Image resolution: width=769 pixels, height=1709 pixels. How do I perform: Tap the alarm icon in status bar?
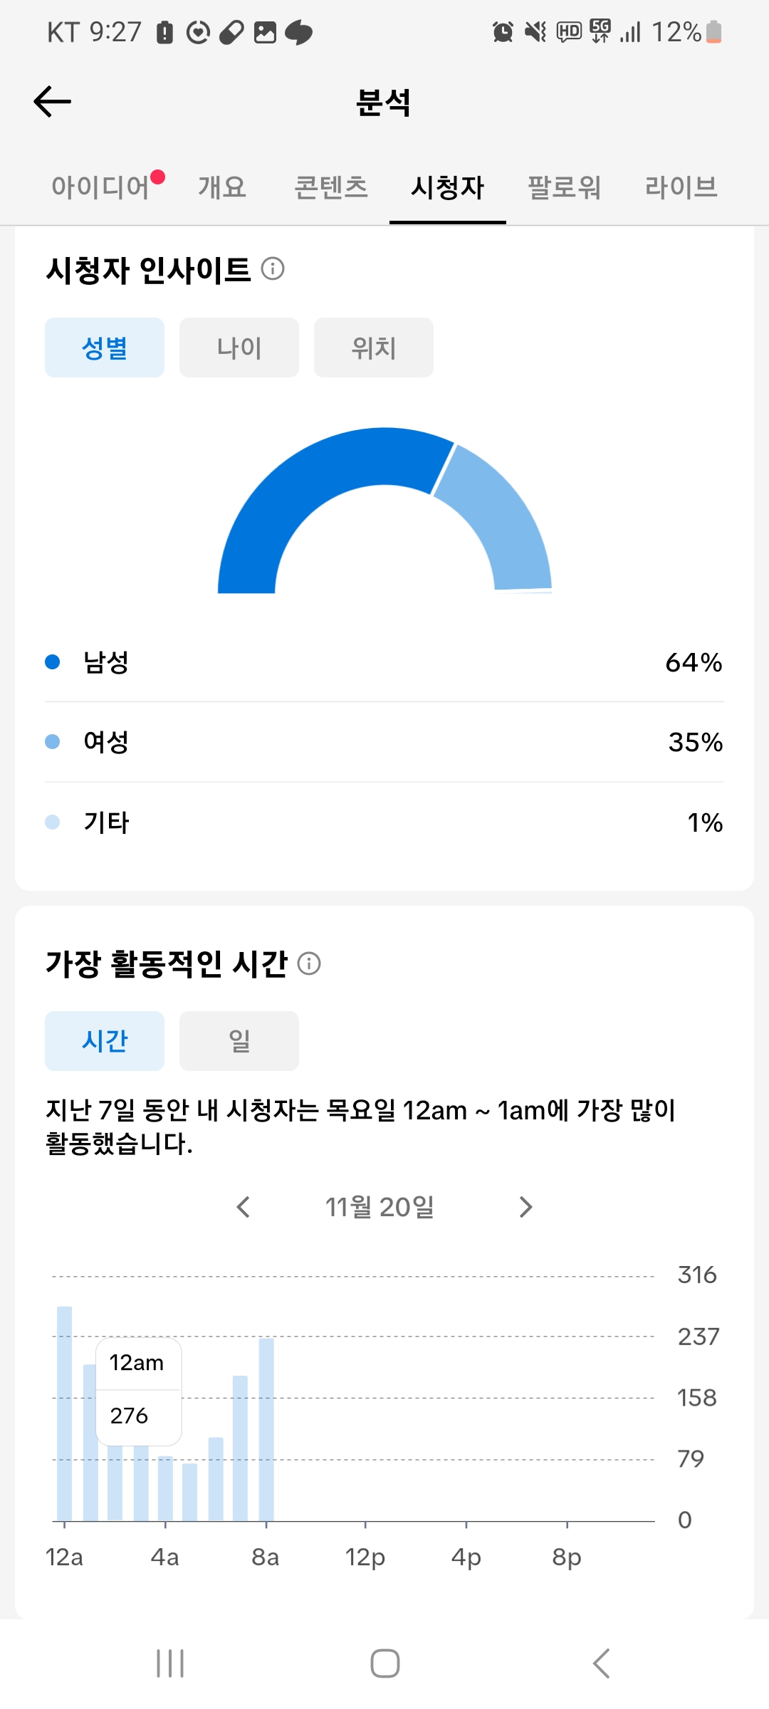(503, 32)
